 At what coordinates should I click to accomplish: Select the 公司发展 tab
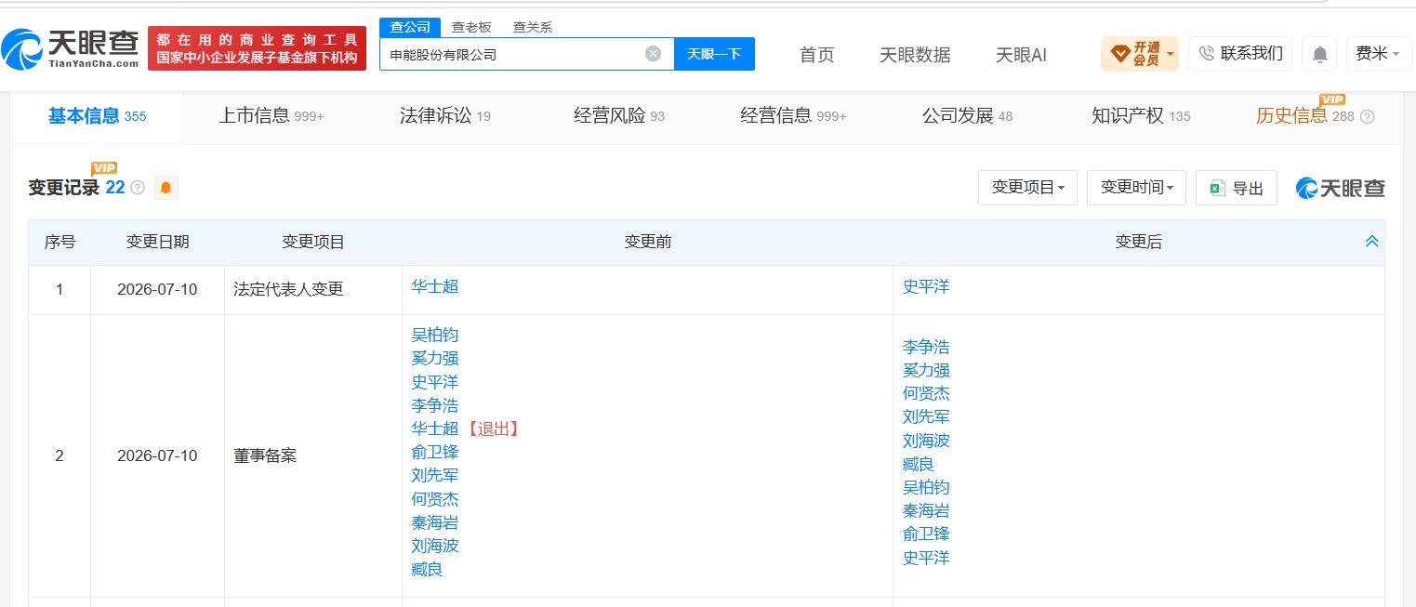967,116
